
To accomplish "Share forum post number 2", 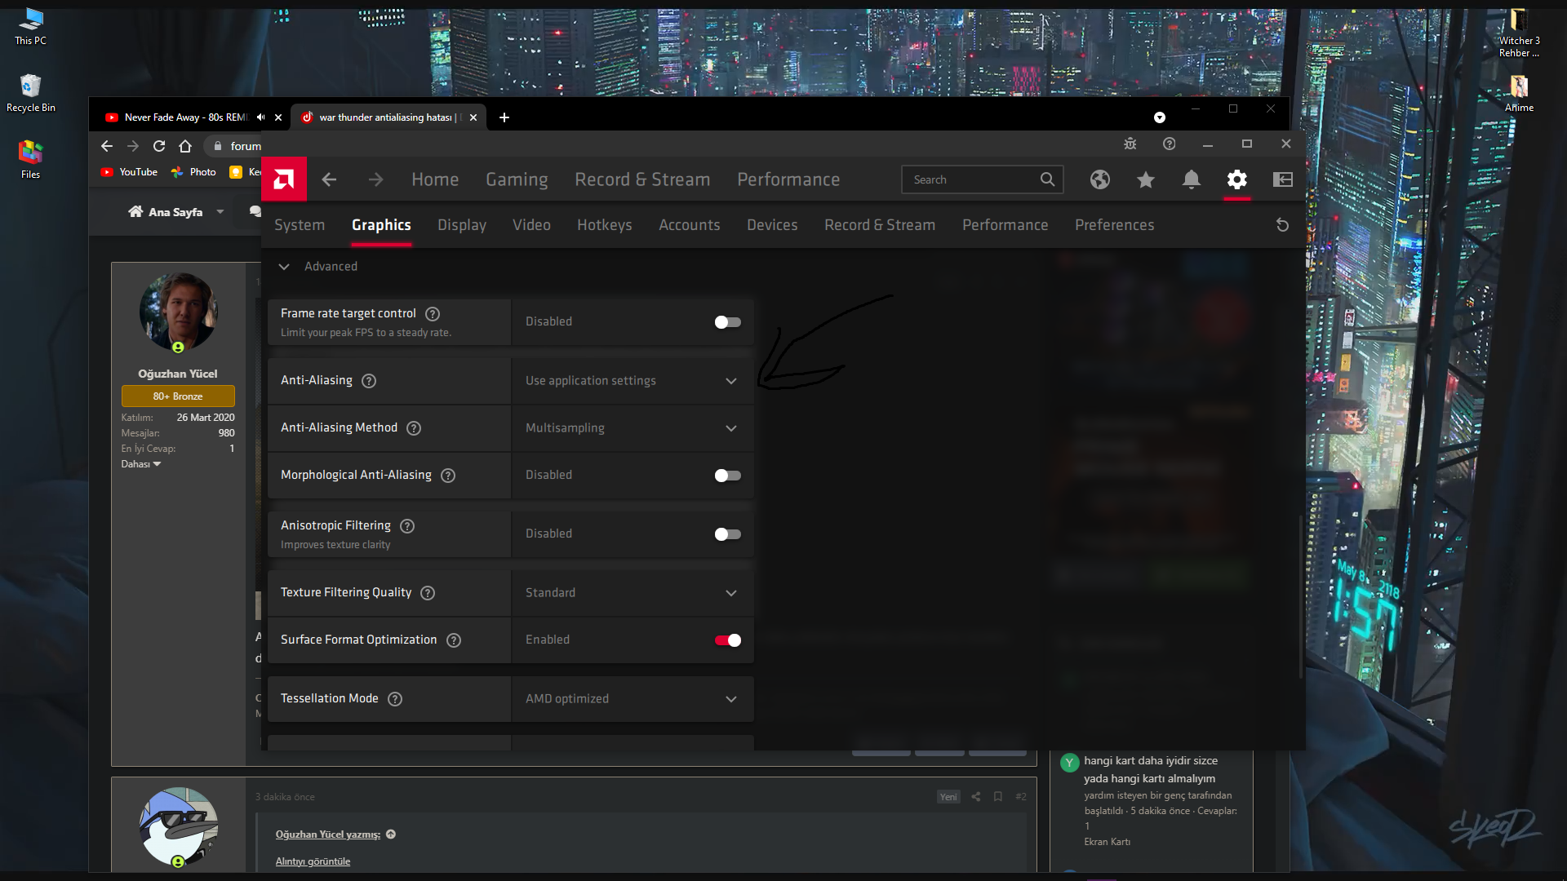I will tap(976, 797).
